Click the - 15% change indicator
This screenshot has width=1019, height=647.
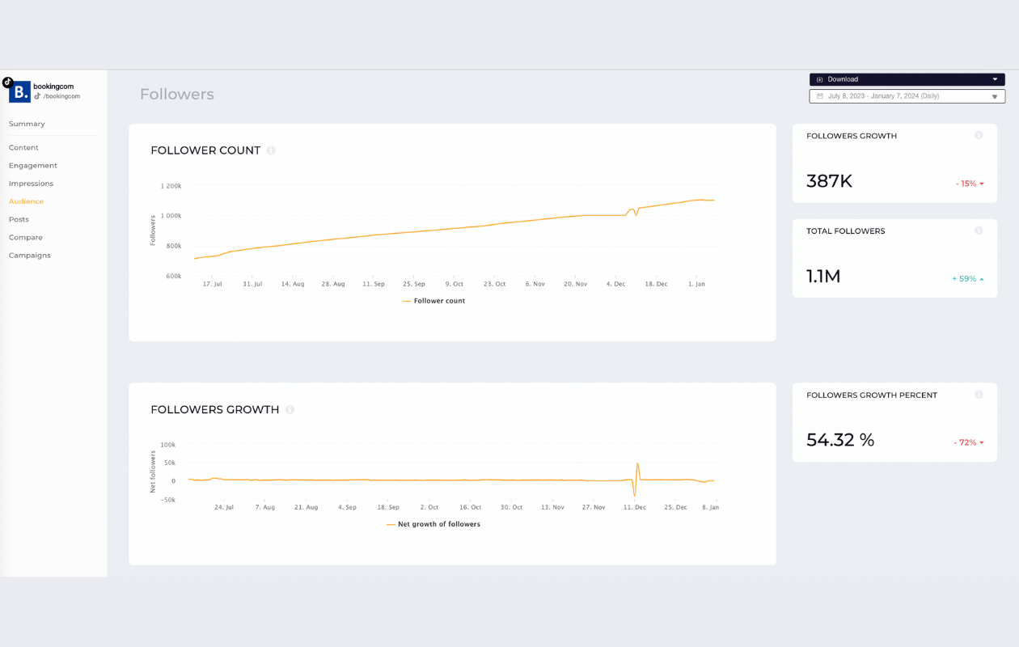click(970, 184)
